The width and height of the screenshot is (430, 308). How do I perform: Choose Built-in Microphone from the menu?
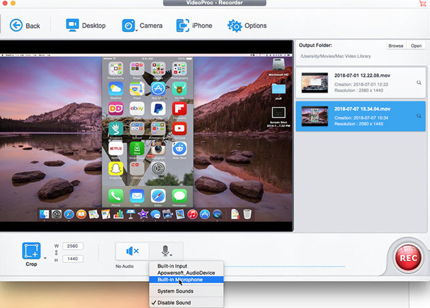(180, 280)
